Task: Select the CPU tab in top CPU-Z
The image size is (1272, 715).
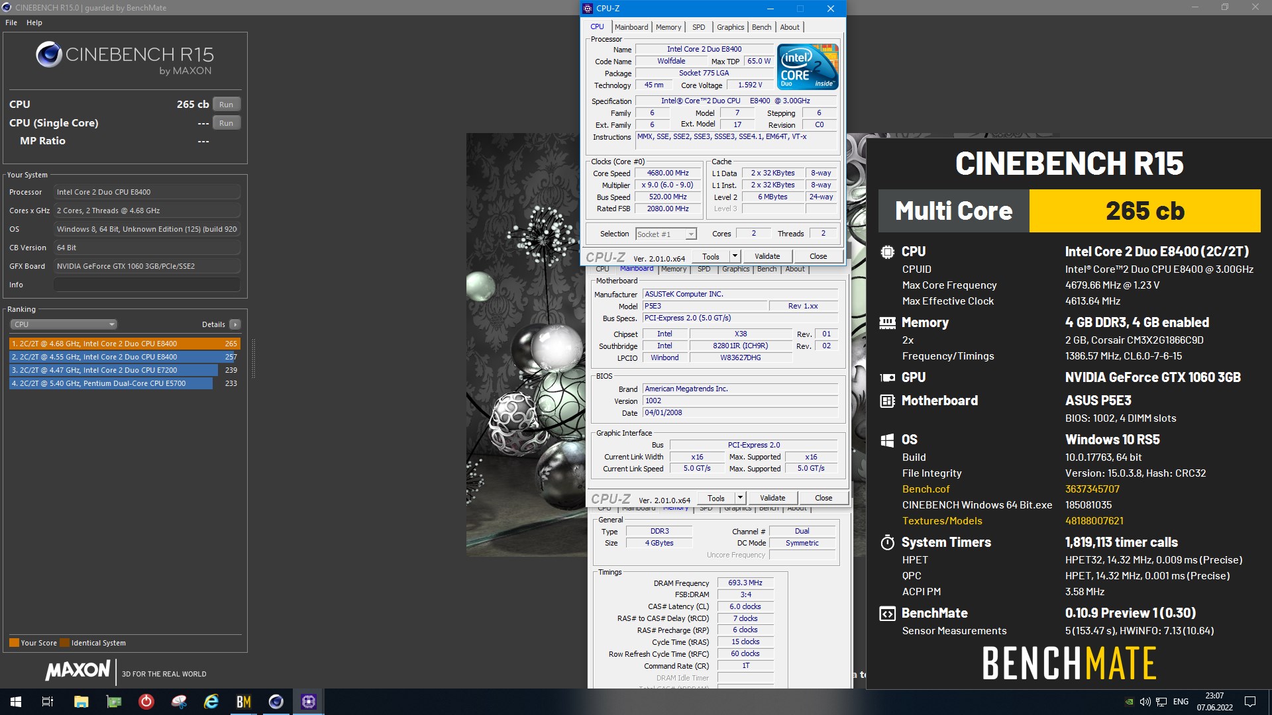Action: pyautogui.click(x=597, y=27)
